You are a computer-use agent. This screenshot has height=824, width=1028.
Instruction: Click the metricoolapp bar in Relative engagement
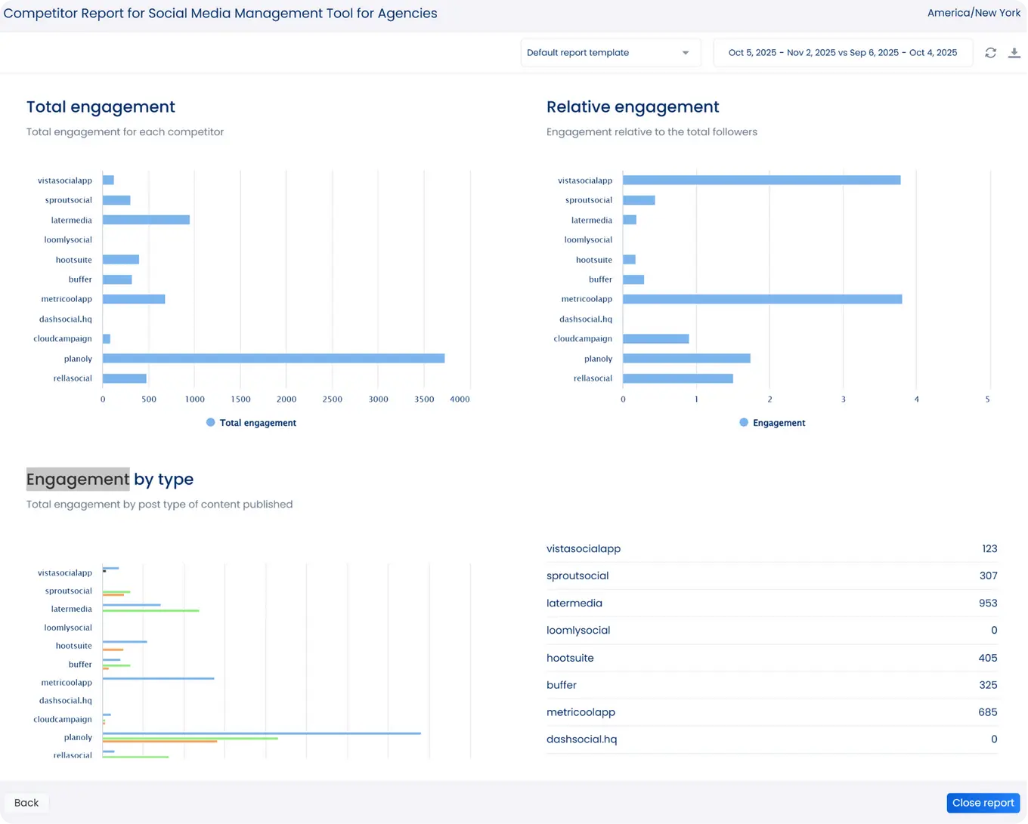click(762, 299)
